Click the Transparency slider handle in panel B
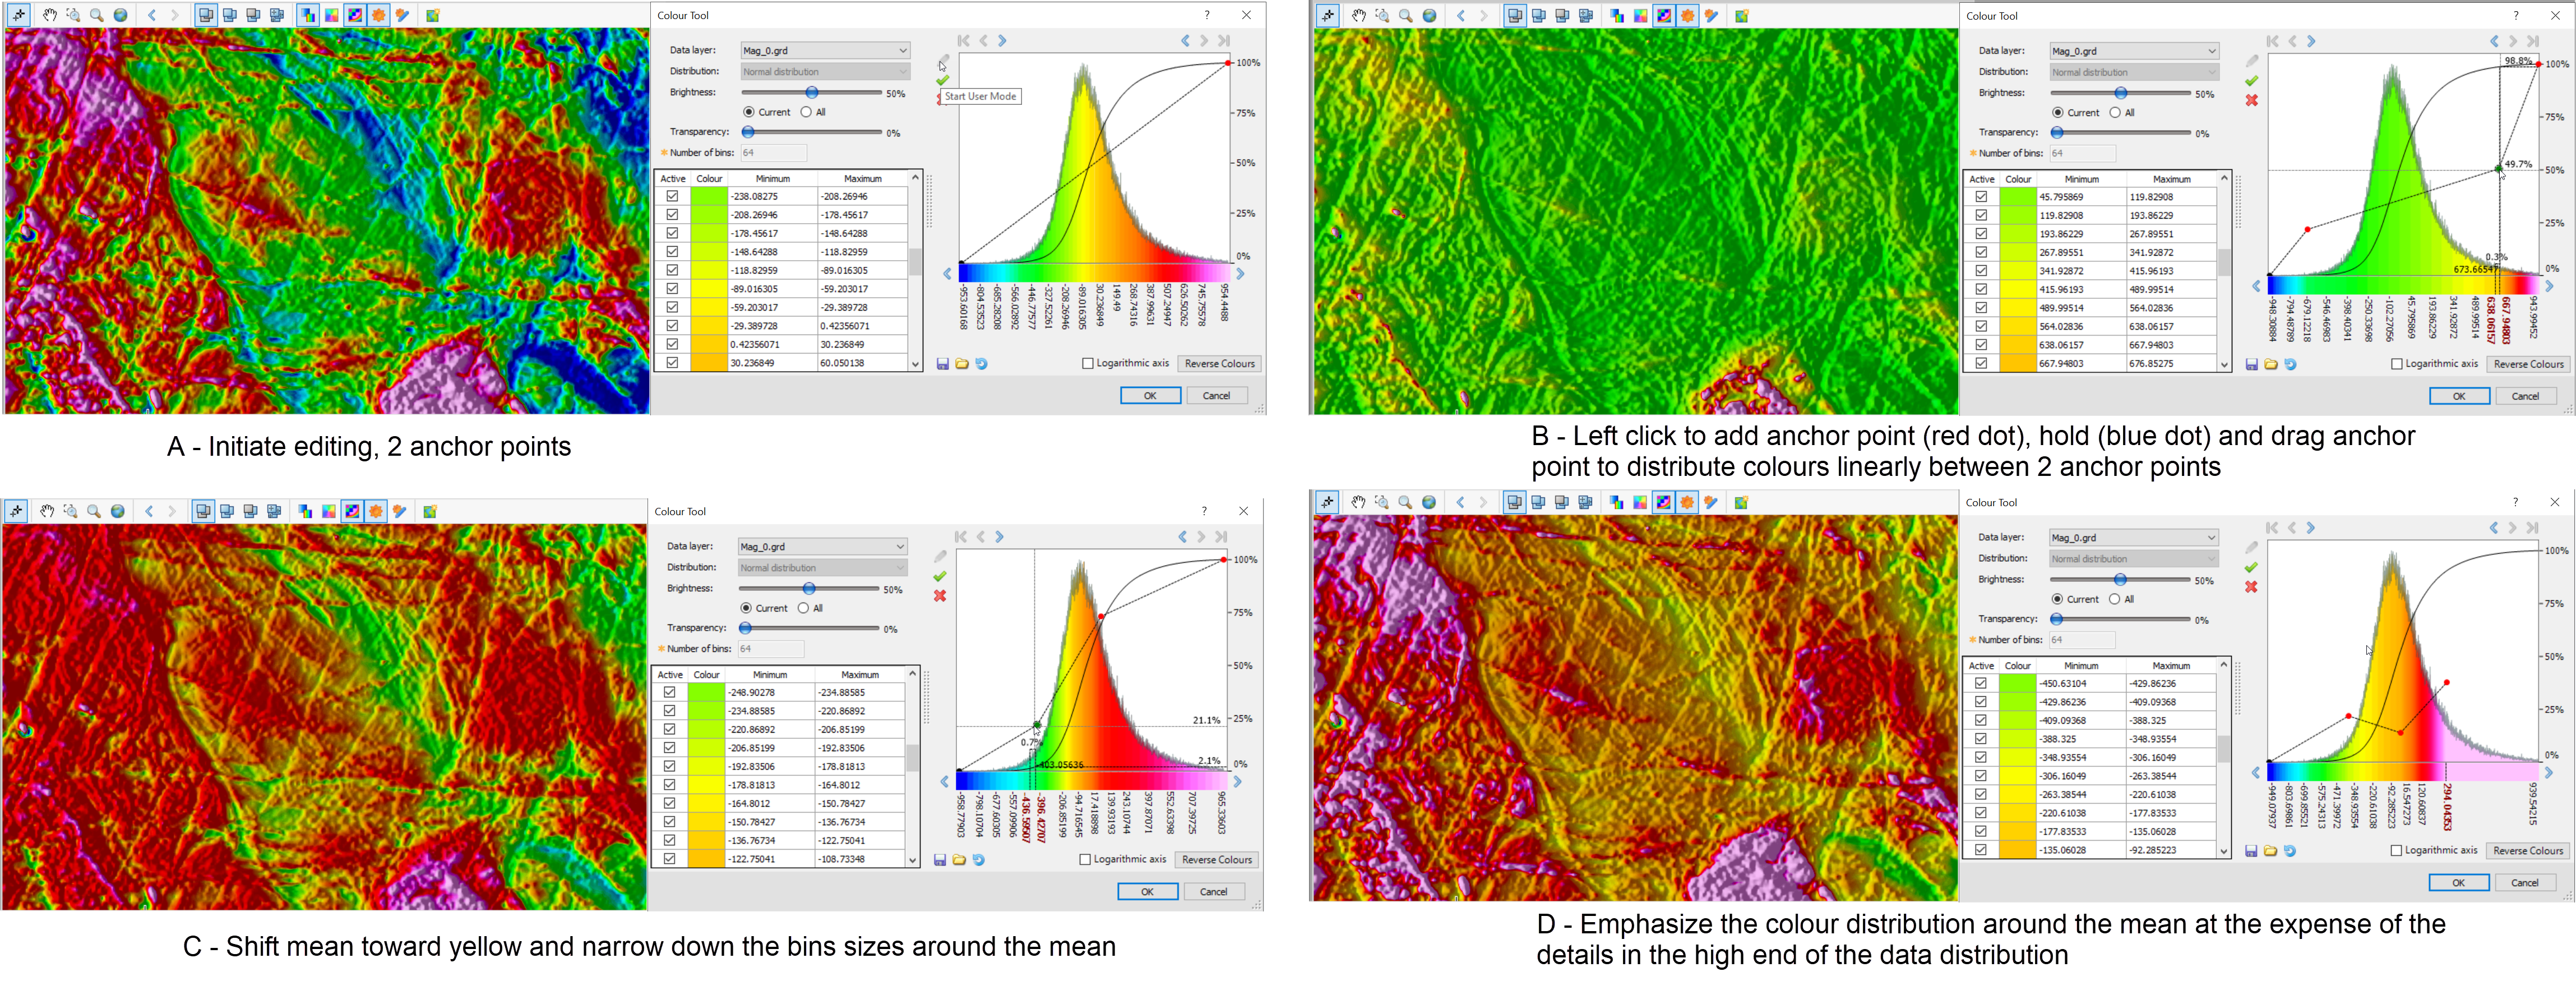The image size is (2576, 995). (x=2057, y=132)
